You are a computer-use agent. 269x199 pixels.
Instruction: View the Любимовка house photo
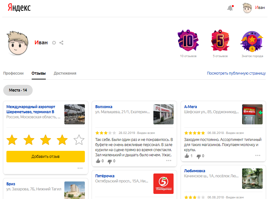[x=252, y=179]
